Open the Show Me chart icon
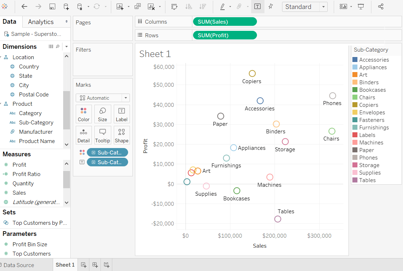The height and width of the screenshot is (271, 403). 343,7
